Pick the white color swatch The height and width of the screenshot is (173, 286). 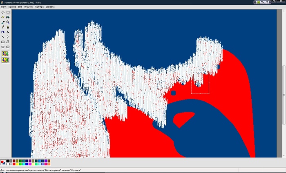click(7, 164)
